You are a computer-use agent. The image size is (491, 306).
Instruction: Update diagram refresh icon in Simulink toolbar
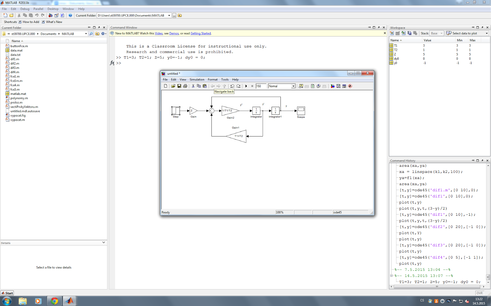pos(313,86)
